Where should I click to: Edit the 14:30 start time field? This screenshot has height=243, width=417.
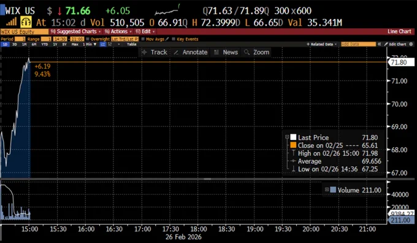pos(60,39)
